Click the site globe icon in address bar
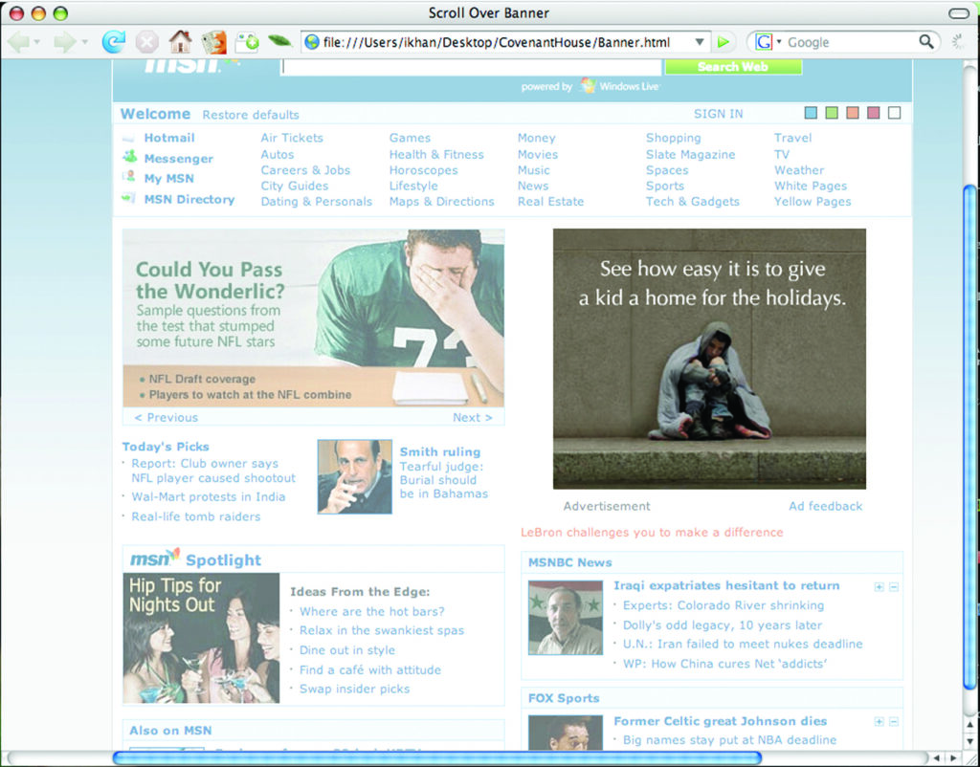Screen dimensions: 980x767 [311, 42]
